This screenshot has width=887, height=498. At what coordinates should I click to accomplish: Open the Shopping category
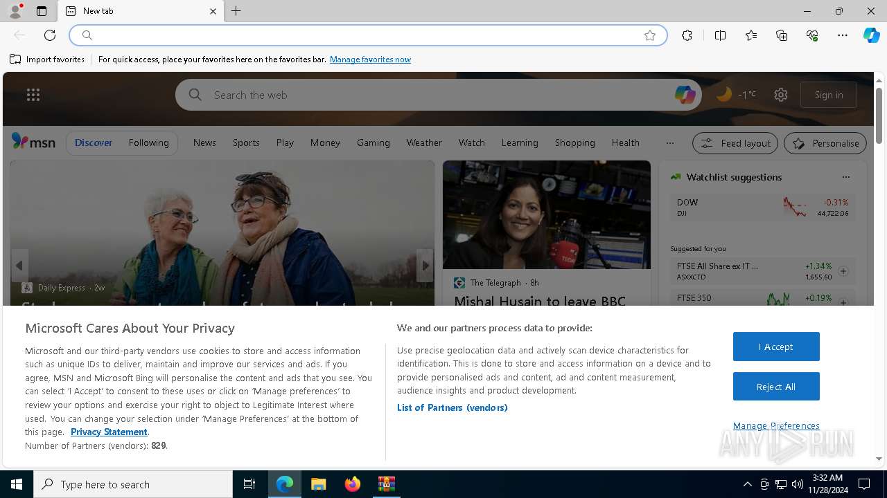[574, 142]
